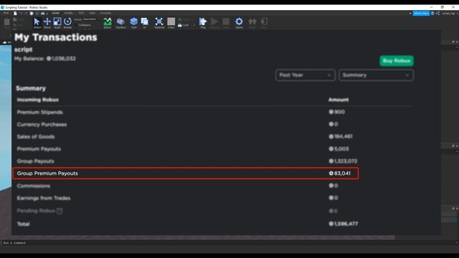
Task: Select the Select tool in toolbar
Action: [37, 23]
